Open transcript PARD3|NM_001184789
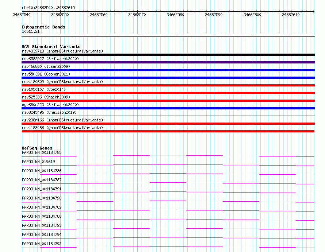Image resolution: width=325 pixels, height=252 pixels. [x=42, y=207]
